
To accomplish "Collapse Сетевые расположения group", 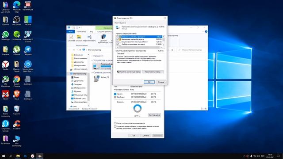I will click(92, 72).
